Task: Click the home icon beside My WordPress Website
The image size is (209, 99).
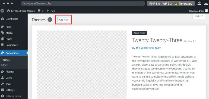Action: pyautogui.click(x=8, y=11)
